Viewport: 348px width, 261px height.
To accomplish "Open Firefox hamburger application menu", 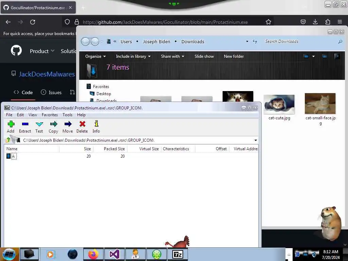I will [x=340, y=22].
